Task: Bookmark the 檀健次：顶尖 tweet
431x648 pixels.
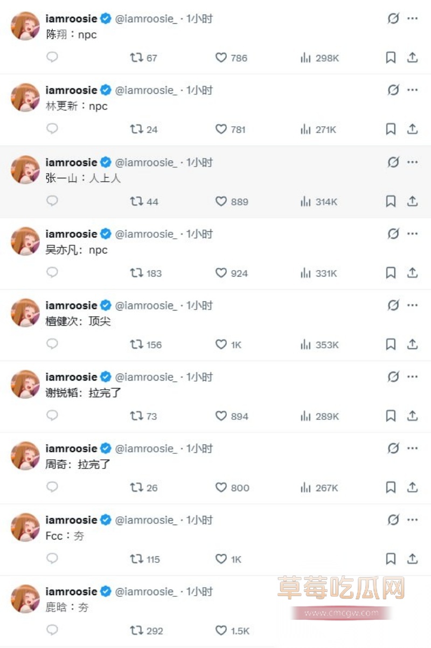Action: 391,344
